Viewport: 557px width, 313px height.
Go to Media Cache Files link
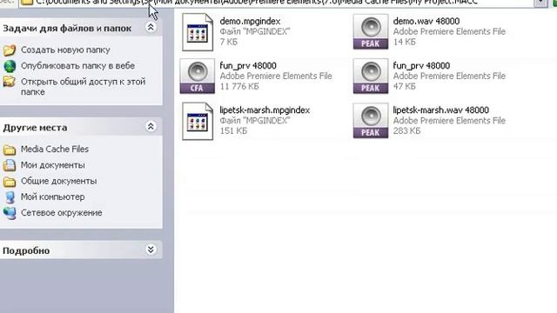55,150
